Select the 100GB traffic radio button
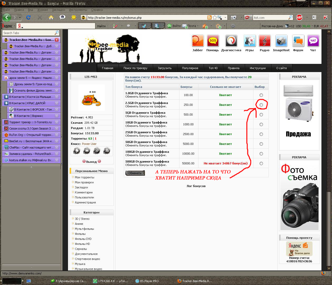The image size is (332, 285). pos(261,154)
